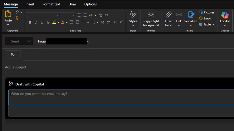Image resolution: width=234 pixels, height=131 pixels.
Task: Apply the red font color
Action: pos(63,22)
